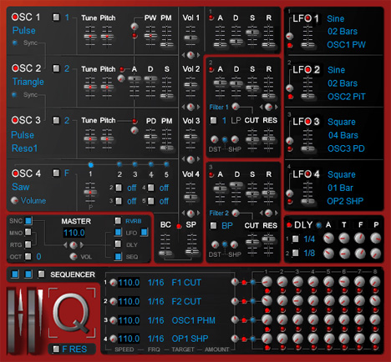Open the LFO 1 Sine waveform selector
The height and width of the screenshot is (362, 391).
coord(336,18)
